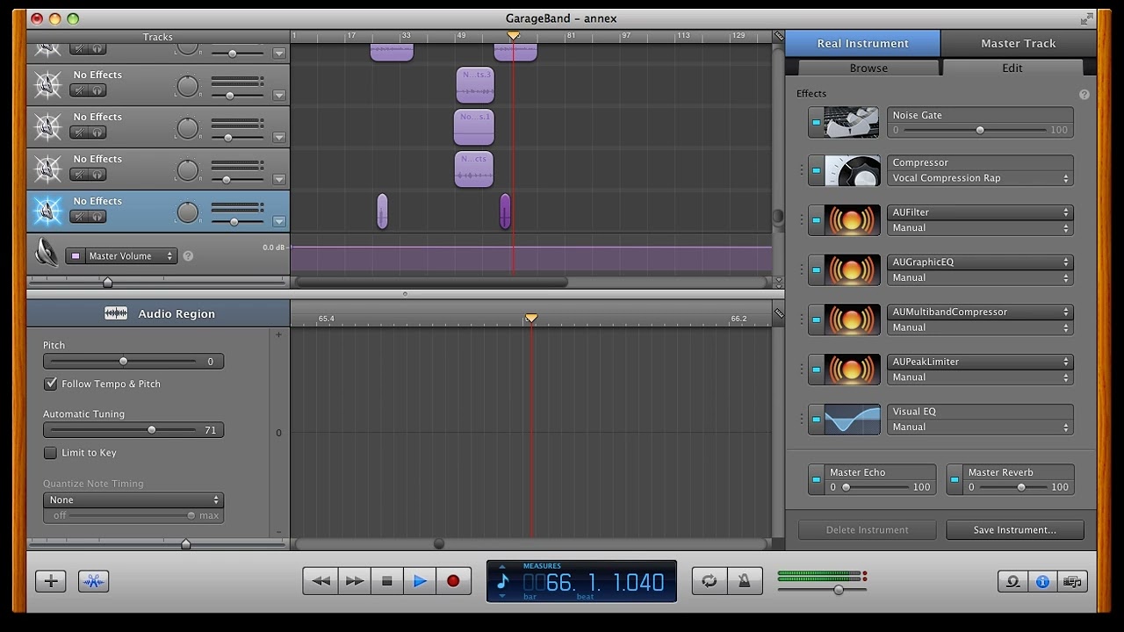Toggle the AUGraphicEQ effect on/off

816,270
